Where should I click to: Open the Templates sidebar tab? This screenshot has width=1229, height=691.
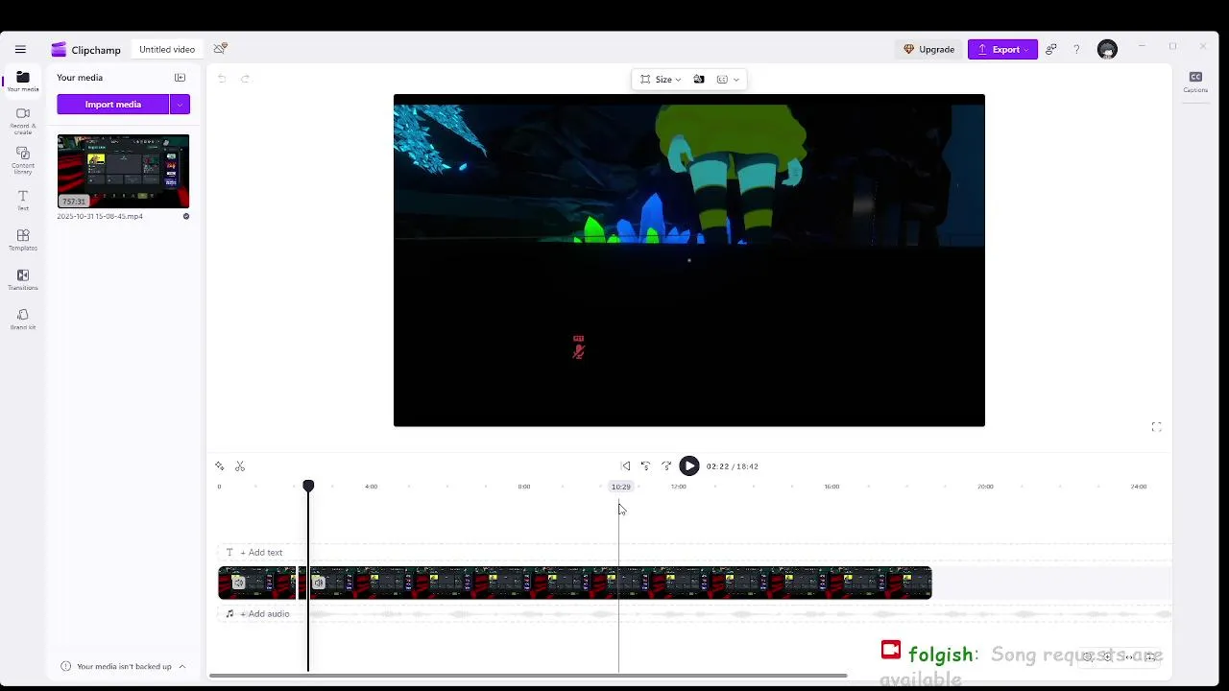(x=23, y=240)
